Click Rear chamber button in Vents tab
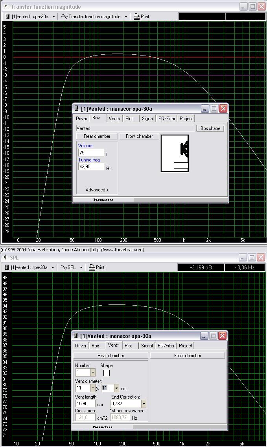 point(111,356)
